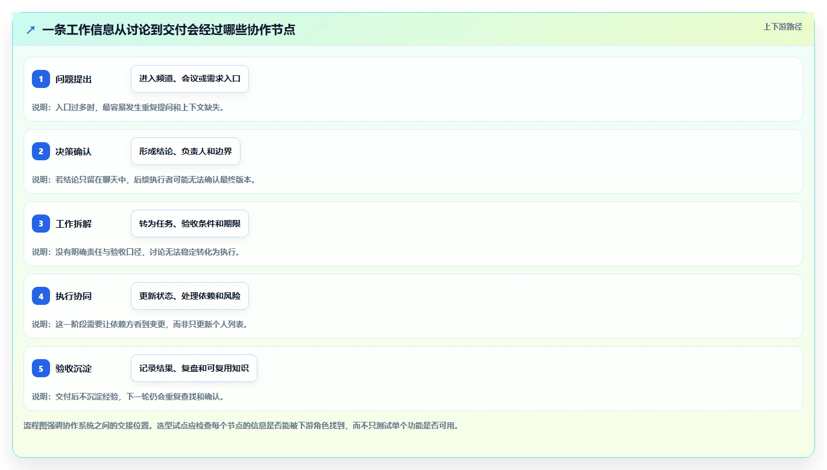
Task: Click the 进入频道、会议或需求入口 chip
Action: click(x=190, y=79)
